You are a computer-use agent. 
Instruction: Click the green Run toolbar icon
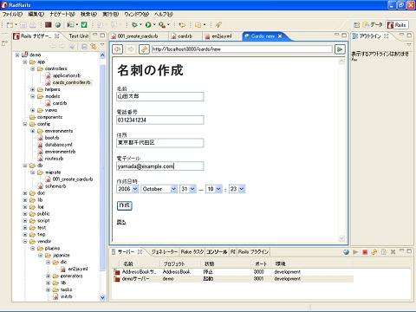pyautogui.click(x=148, y=25)
